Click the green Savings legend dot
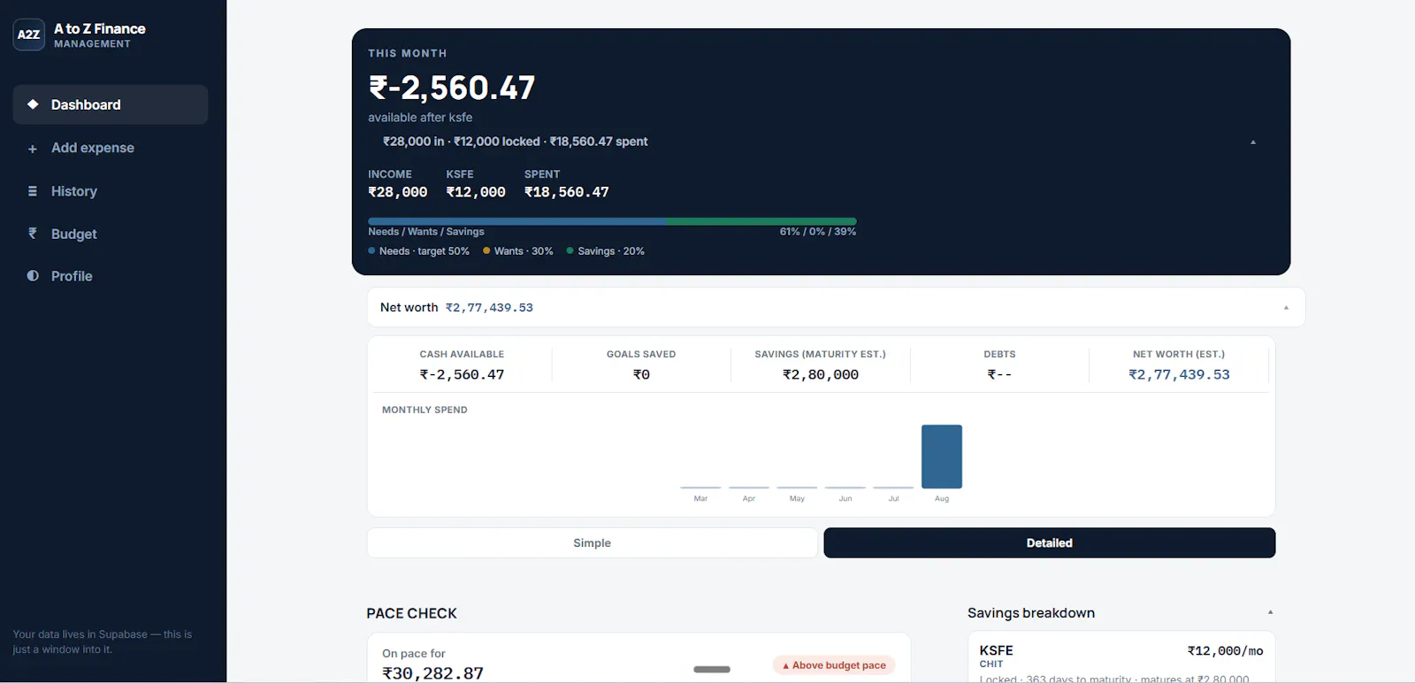Viewport: 1415px width, 683px height. point(570,250)
